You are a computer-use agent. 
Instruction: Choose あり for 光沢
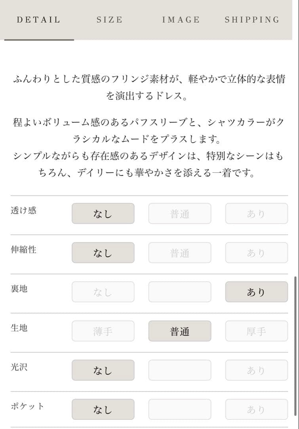click(256, 370)
